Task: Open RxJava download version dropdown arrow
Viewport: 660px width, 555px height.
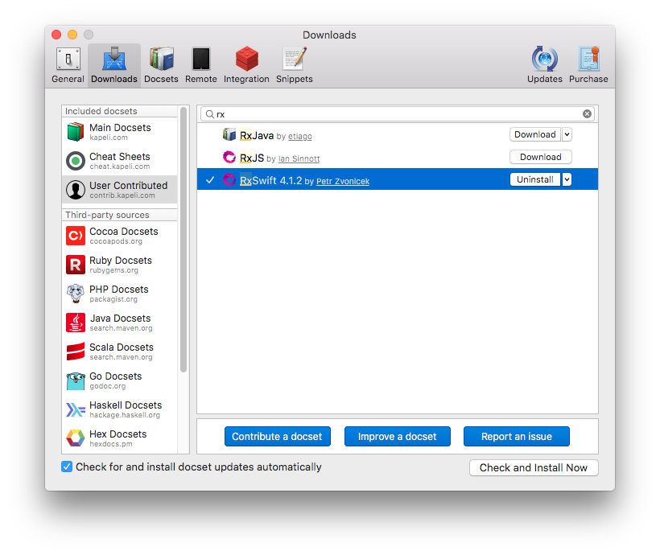Action: tap(567, 134)
